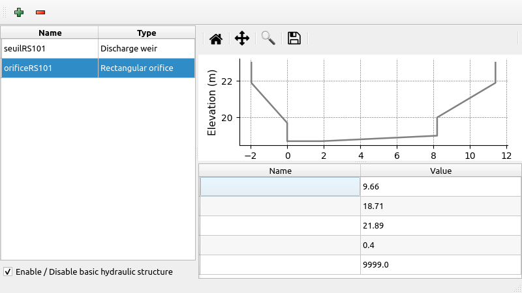Select the seuilRS101 row
The image size is (522, 293).
point(50,49)
